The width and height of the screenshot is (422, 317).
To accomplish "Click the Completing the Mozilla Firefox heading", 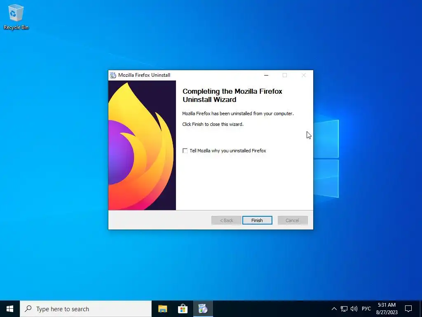I will point(232,95).
